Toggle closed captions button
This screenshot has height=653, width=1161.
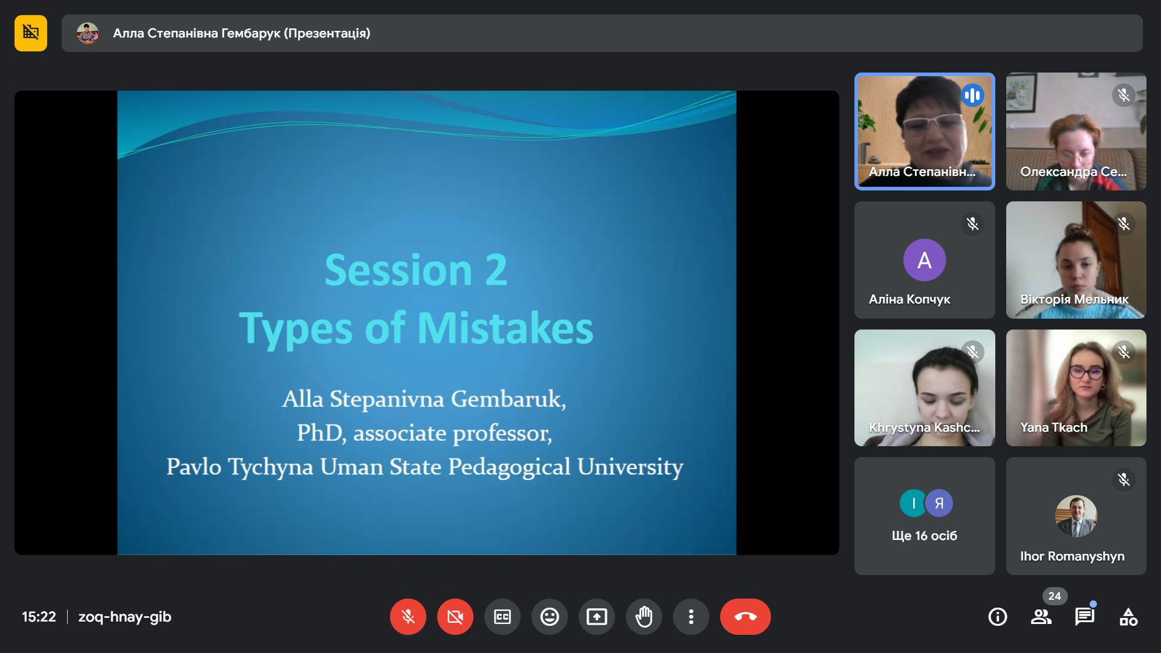[502, 617]
